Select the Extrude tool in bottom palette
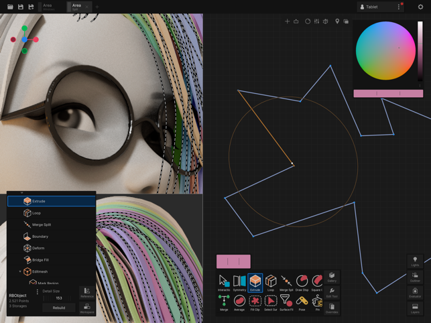The height and width of the screenshot is (323, 431). coord(255,283)
